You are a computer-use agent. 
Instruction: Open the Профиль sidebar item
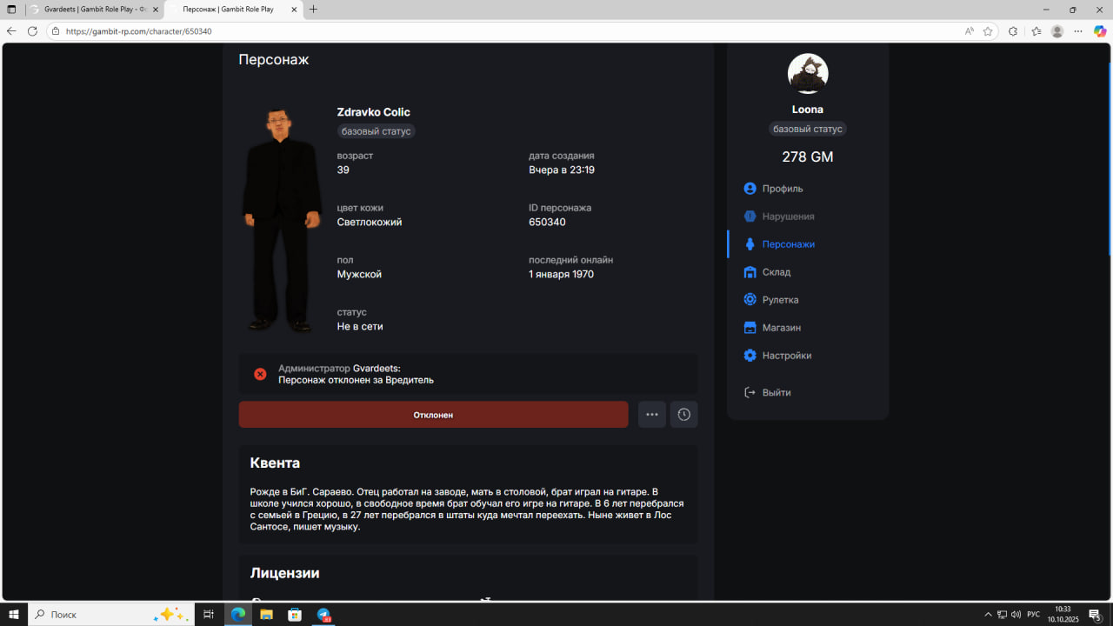pos(782,189)
